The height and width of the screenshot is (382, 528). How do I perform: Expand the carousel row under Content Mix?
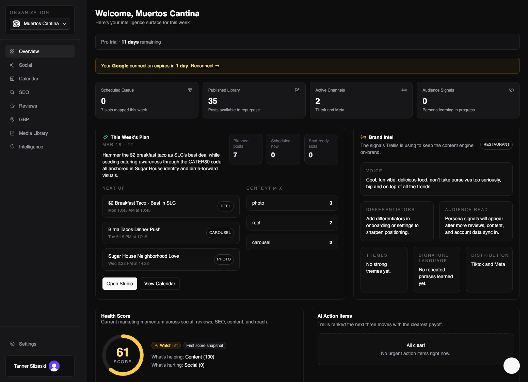point(292,242)
